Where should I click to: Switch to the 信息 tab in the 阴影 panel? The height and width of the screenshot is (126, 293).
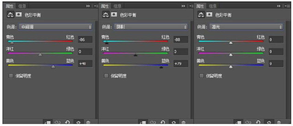pyautogui.click(x=118, y=6)
